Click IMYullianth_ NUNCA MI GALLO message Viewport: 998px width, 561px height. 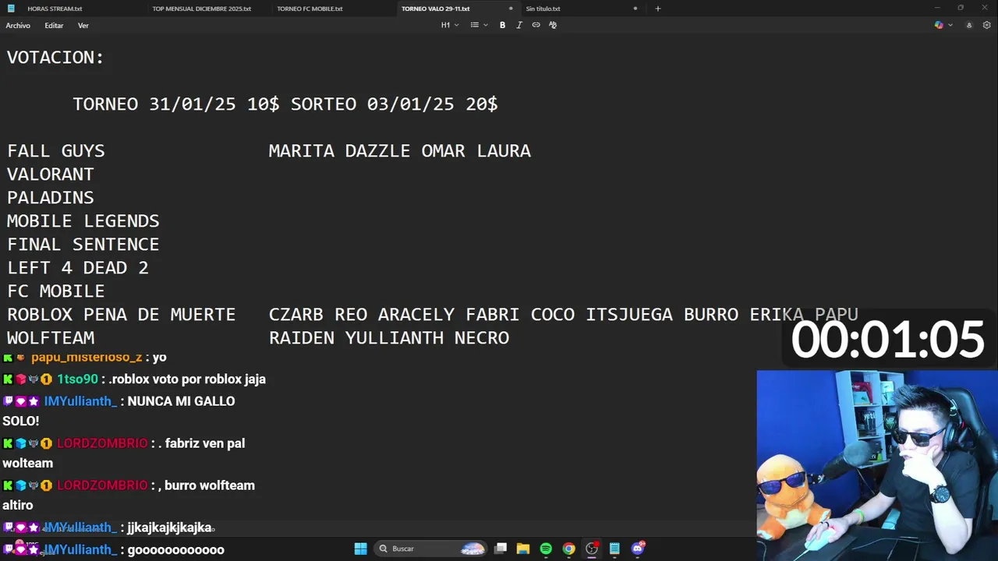pos(119,411)
